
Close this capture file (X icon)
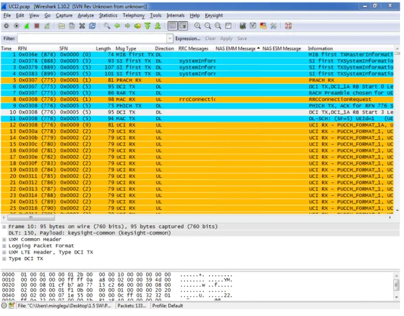click(x=82, y=26)
